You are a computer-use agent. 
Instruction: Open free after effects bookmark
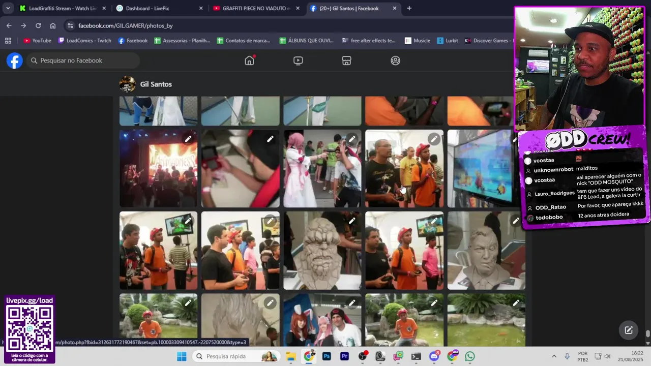coord(369,41)
